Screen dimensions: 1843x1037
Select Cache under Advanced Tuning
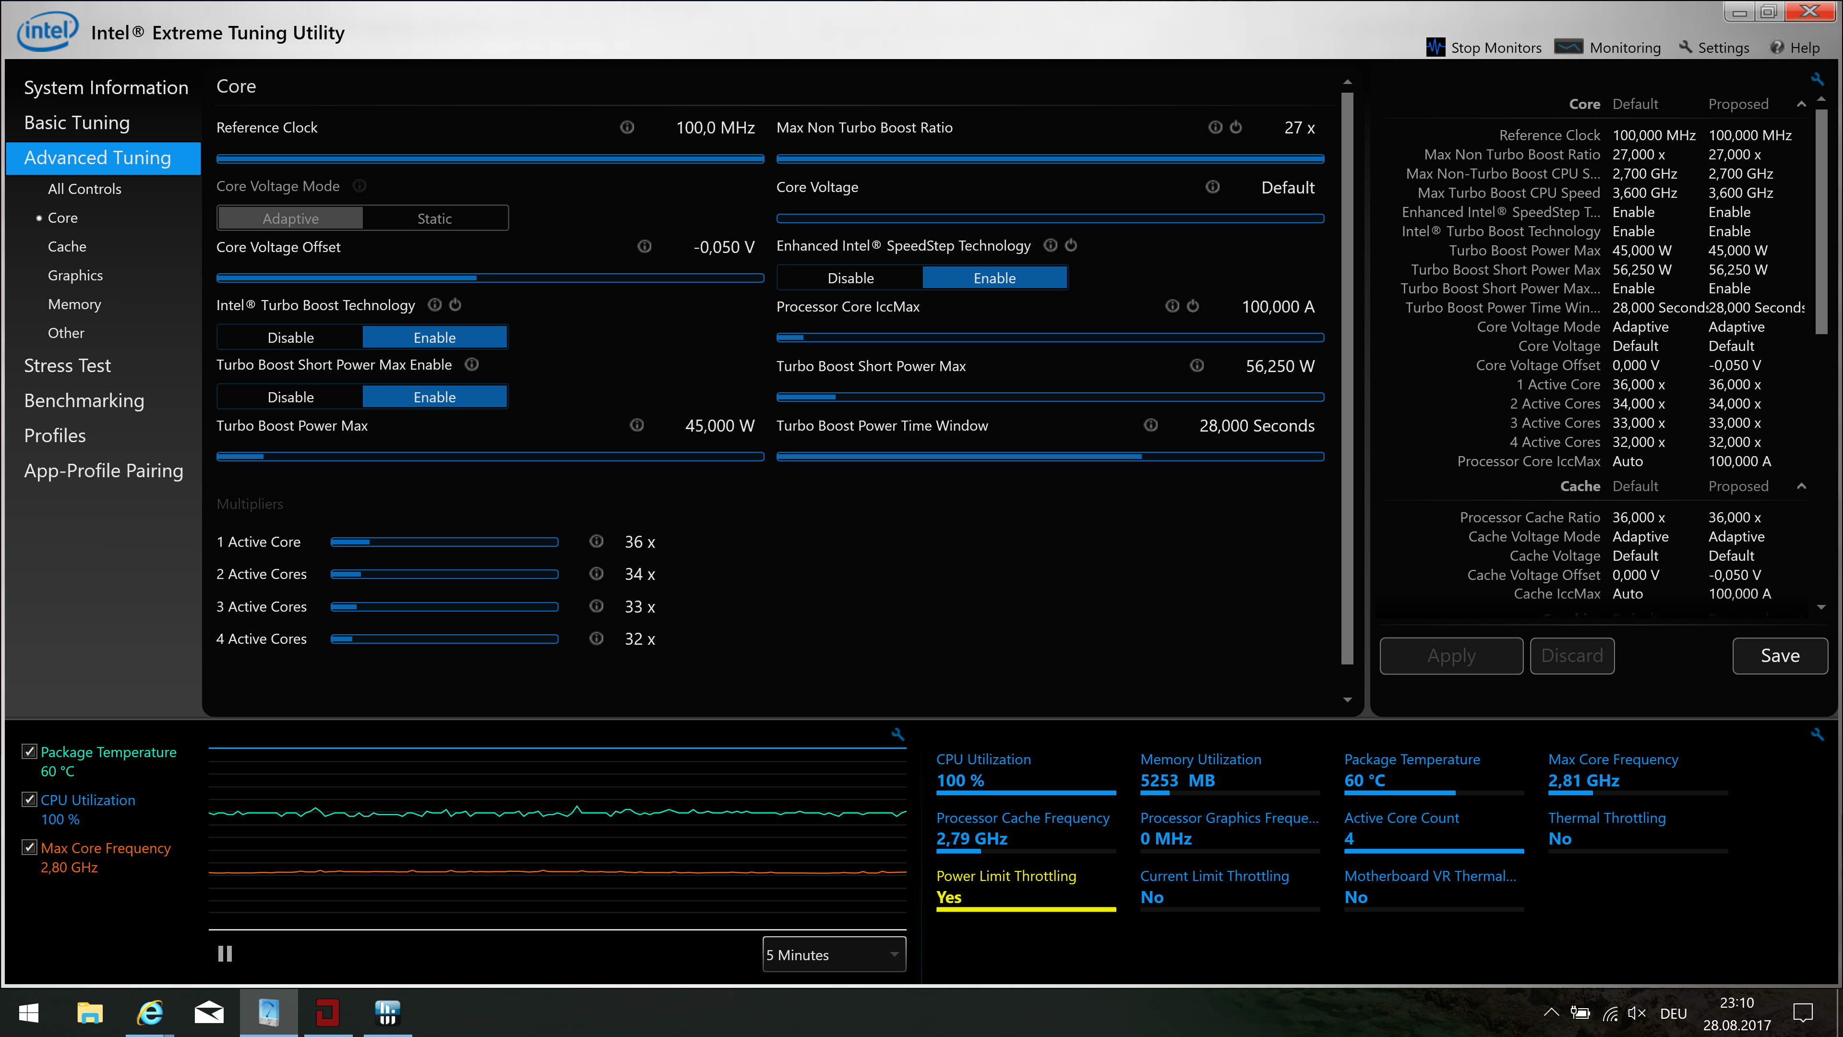67,246
